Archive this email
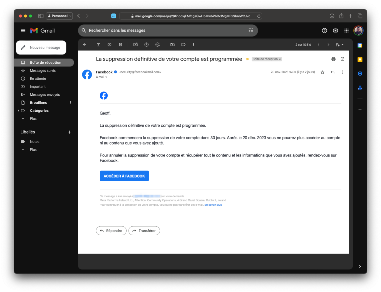This screenshot has height=292, width=381. pyautogui.click(x=99, y=45)
